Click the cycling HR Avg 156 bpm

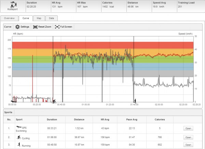105,137
